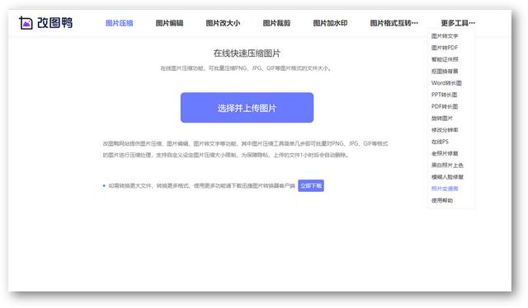Open the 图片格式互转 menu
528x308 pixels.
pos(394,23)
